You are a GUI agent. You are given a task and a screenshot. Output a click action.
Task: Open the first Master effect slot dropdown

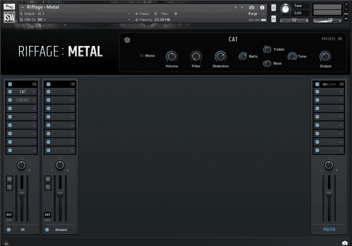(341, 92)
